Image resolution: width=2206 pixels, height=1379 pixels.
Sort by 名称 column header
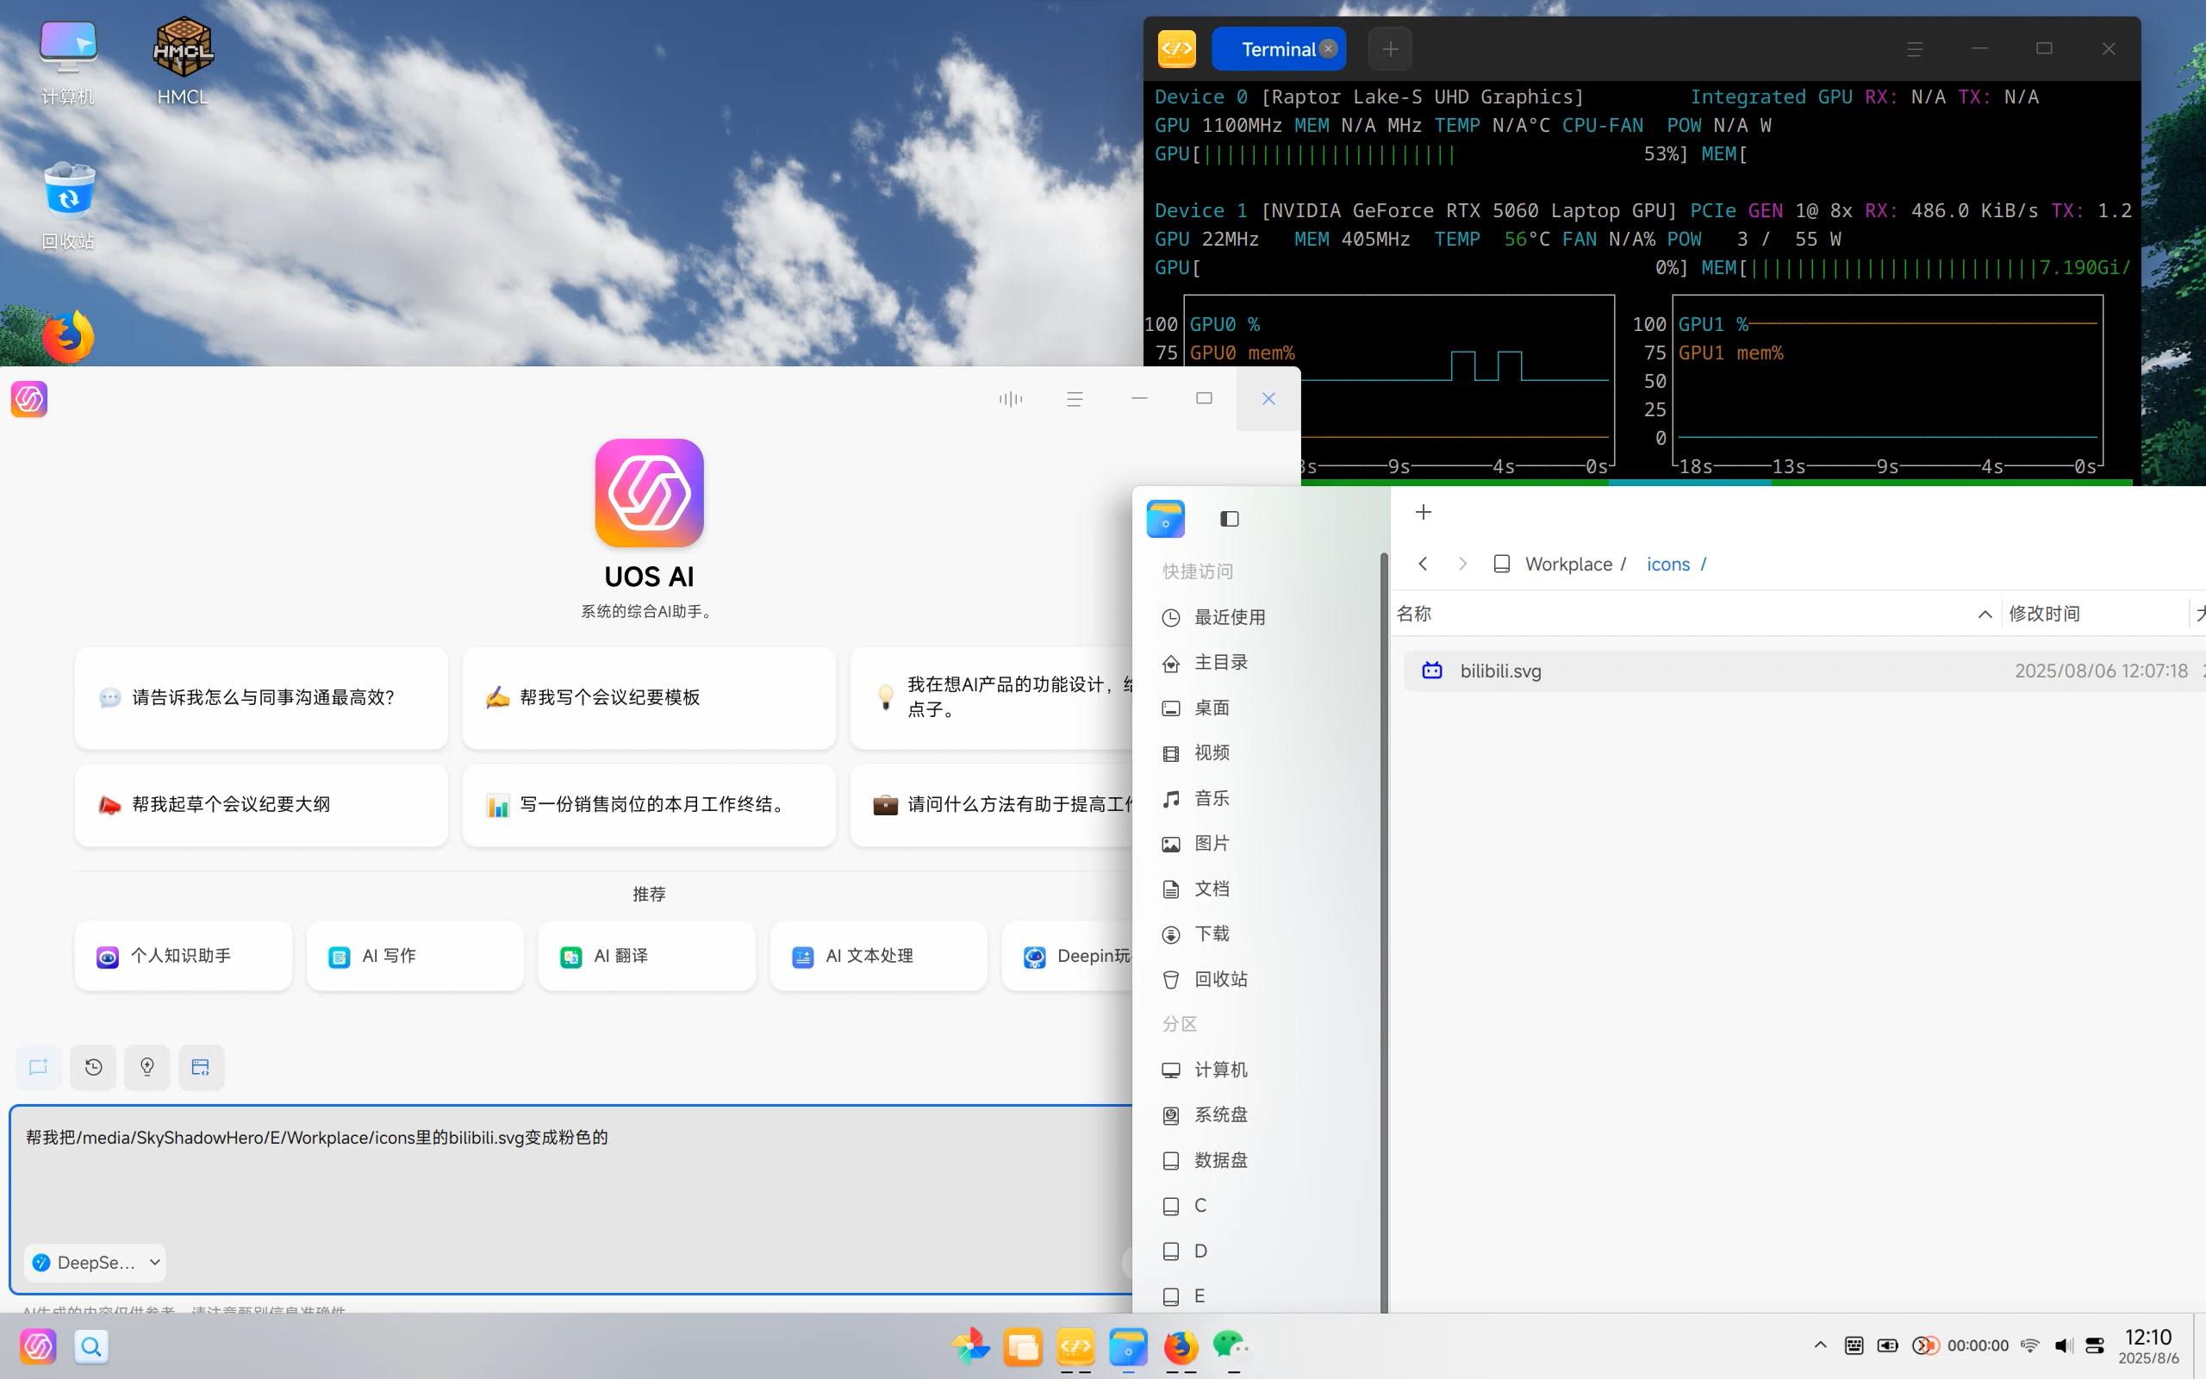pyautogui.click(x=1696, y=614)
